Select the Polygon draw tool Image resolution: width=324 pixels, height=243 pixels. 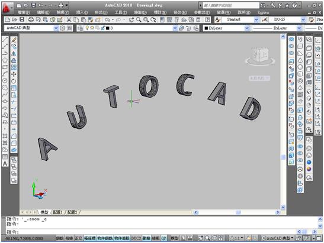point(5,60)
